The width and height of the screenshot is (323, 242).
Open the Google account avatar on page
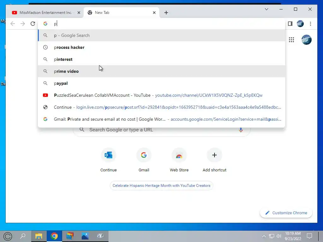click(307, 40)
